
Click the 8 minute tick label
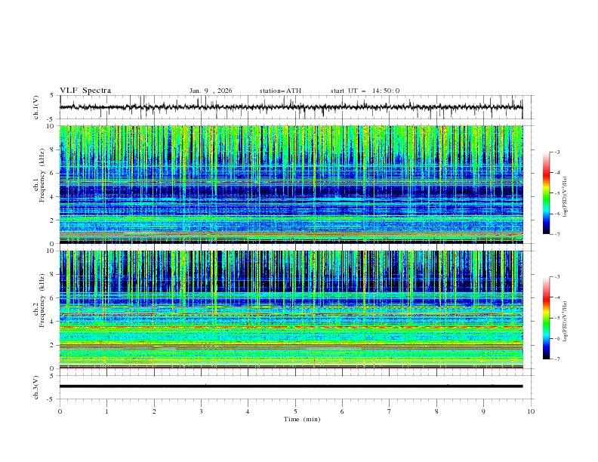(436, 411)
